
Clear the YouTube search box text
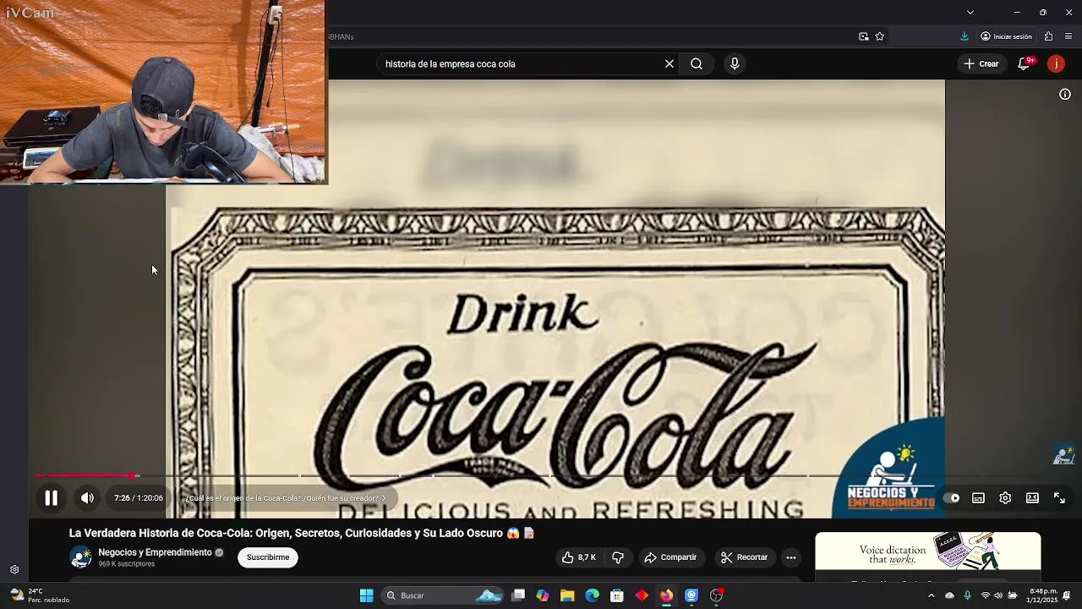coord(669,63)
